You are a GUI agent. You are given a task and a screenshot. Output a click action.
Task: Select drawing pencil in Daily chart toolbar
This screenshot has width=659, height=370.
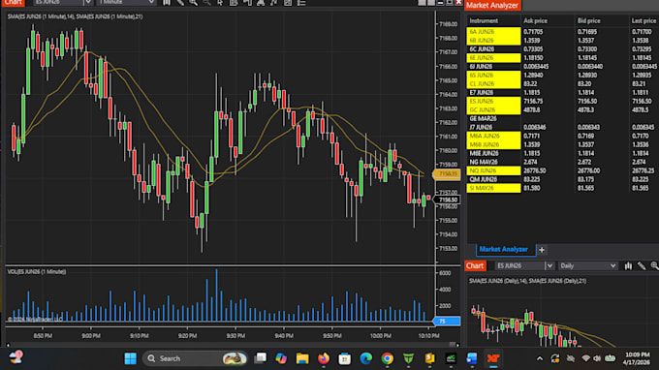(x=642, y=265)
